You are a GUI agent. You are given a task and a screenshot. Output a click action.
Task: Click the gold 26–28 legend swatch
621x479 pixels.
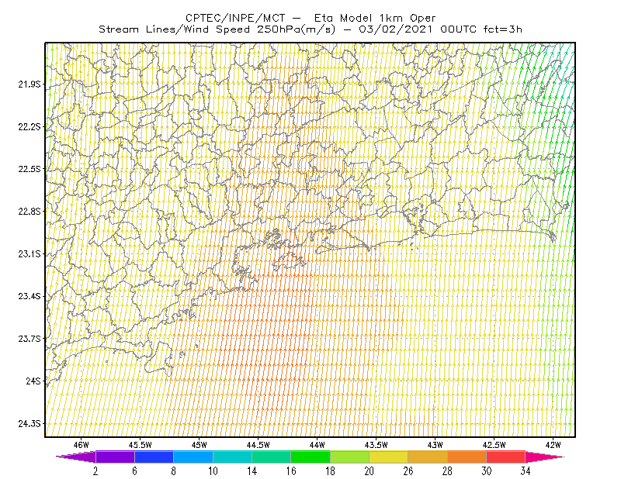[428, 457]
